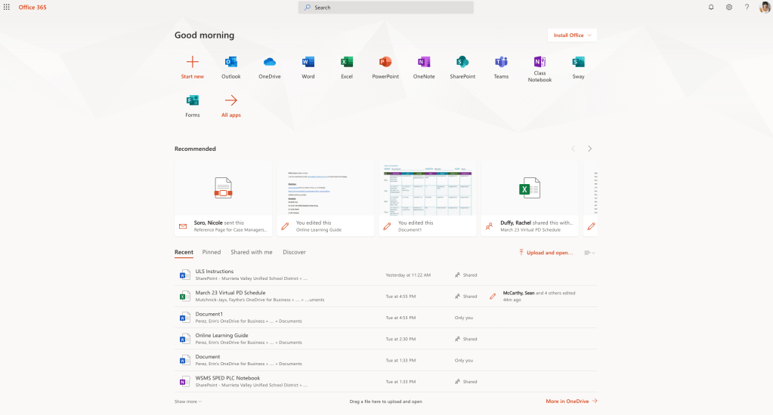Screen dimensions: 773x415
Task: Expand the Show more file list
Action: (x=188, y=401)
